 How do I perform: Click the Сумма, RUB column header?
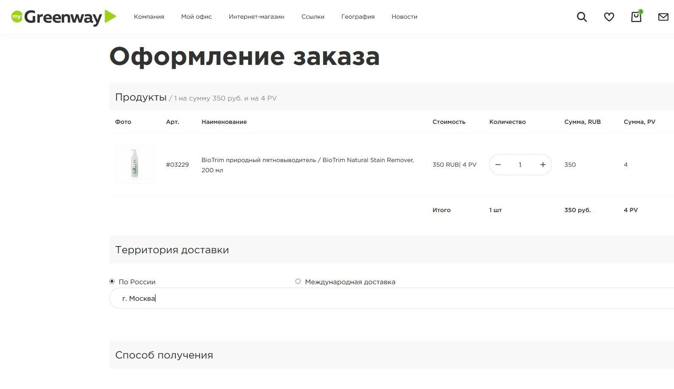click(x=582, y=122)
